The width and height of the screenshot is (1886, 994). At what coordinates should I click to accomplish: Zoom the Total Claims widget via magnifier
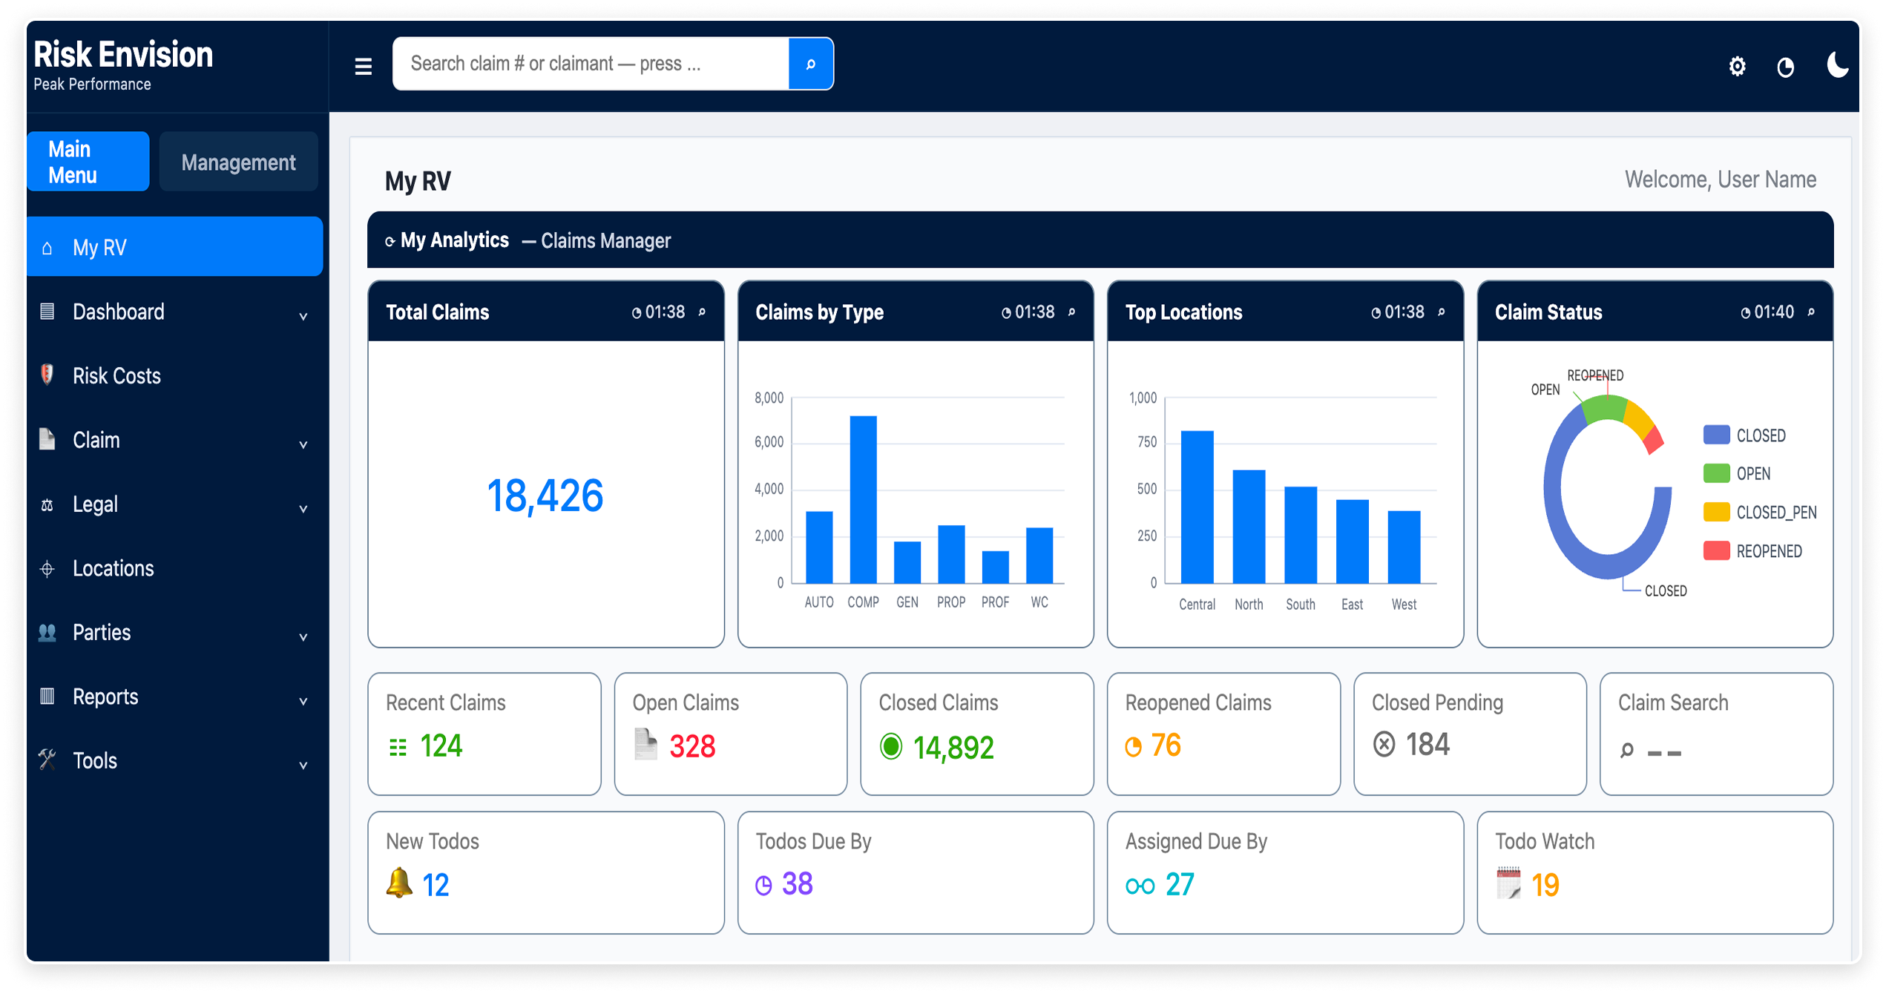click(x=702, y=312)
